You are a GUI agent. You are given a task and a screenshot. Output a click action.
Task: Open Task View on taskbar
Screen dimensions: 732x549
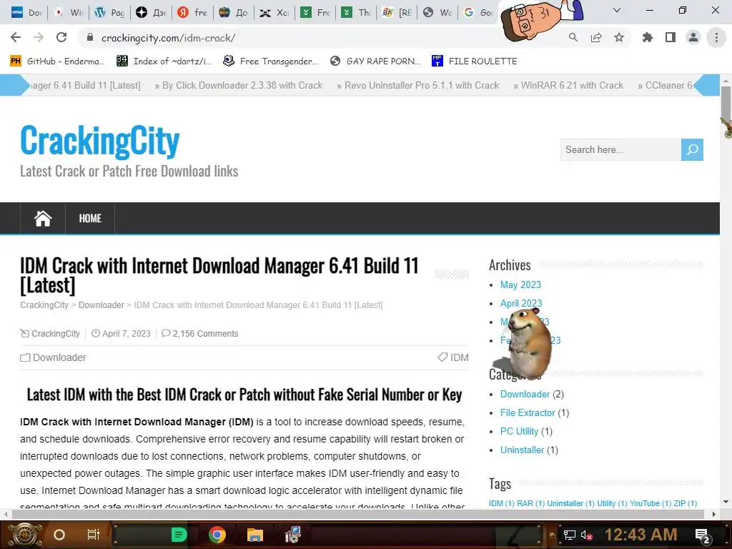click(94, 535)
